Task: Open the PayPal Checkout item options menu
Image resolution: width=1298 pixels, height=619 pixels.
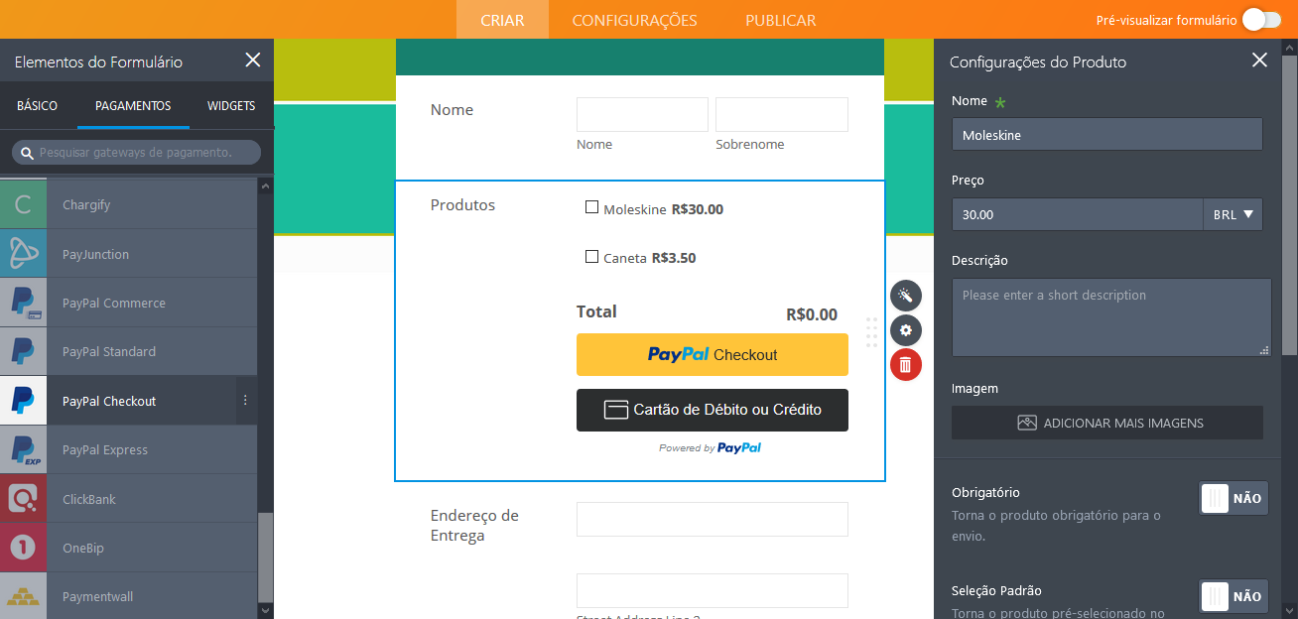Action: (245, 401)
